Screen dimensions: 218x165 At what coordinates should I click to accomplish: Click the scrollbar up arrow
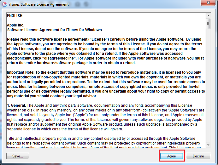208,15
